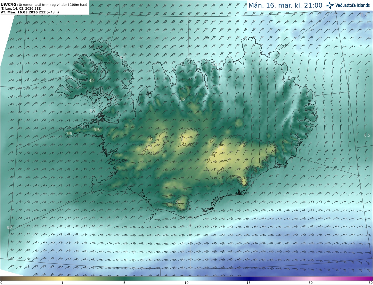Click the 'UWC/IG: Úrkomumætti (mm)' title line
Viewport: 373px width, 285px height.
[44, 5]
